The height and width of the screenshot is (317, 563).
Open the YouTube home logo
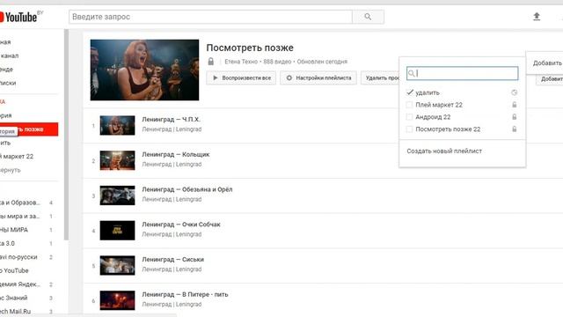click(18, 17)
